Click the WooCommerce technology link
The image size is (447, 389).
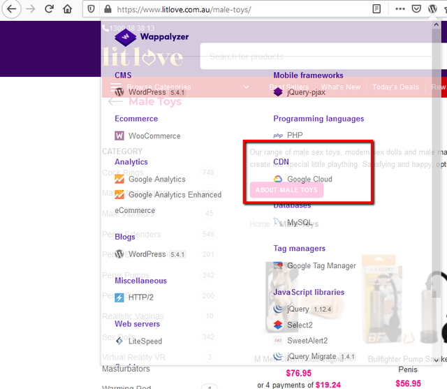tap(154, 136)
